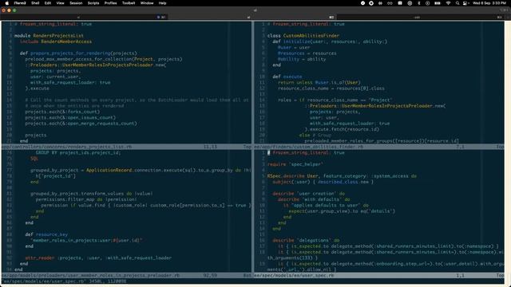Click 'def prepare_projects_for_rendering(projects)' line
The height and width of the screenshot is (287, 511).
pos(78,53)
